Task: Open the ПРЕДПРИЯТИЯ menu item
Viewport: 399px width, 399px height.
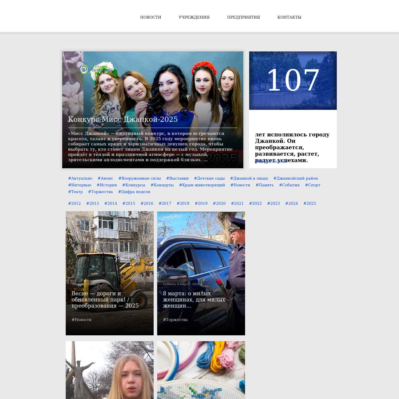Action: (243, 17)
